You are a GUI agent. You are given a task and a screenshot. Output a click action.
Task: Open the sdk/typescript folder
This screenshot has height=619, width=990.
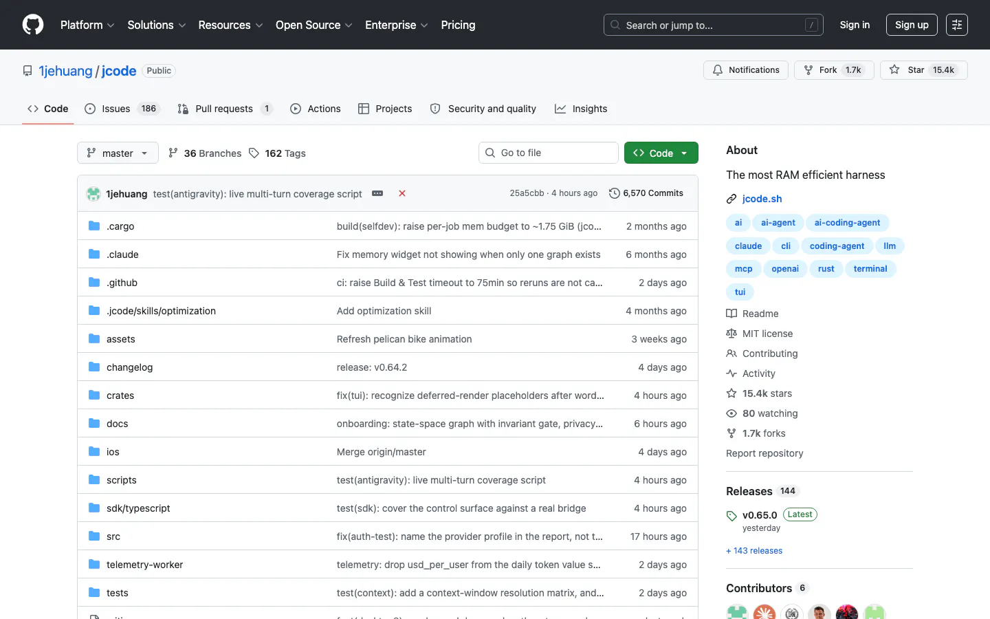coord(138,508)
